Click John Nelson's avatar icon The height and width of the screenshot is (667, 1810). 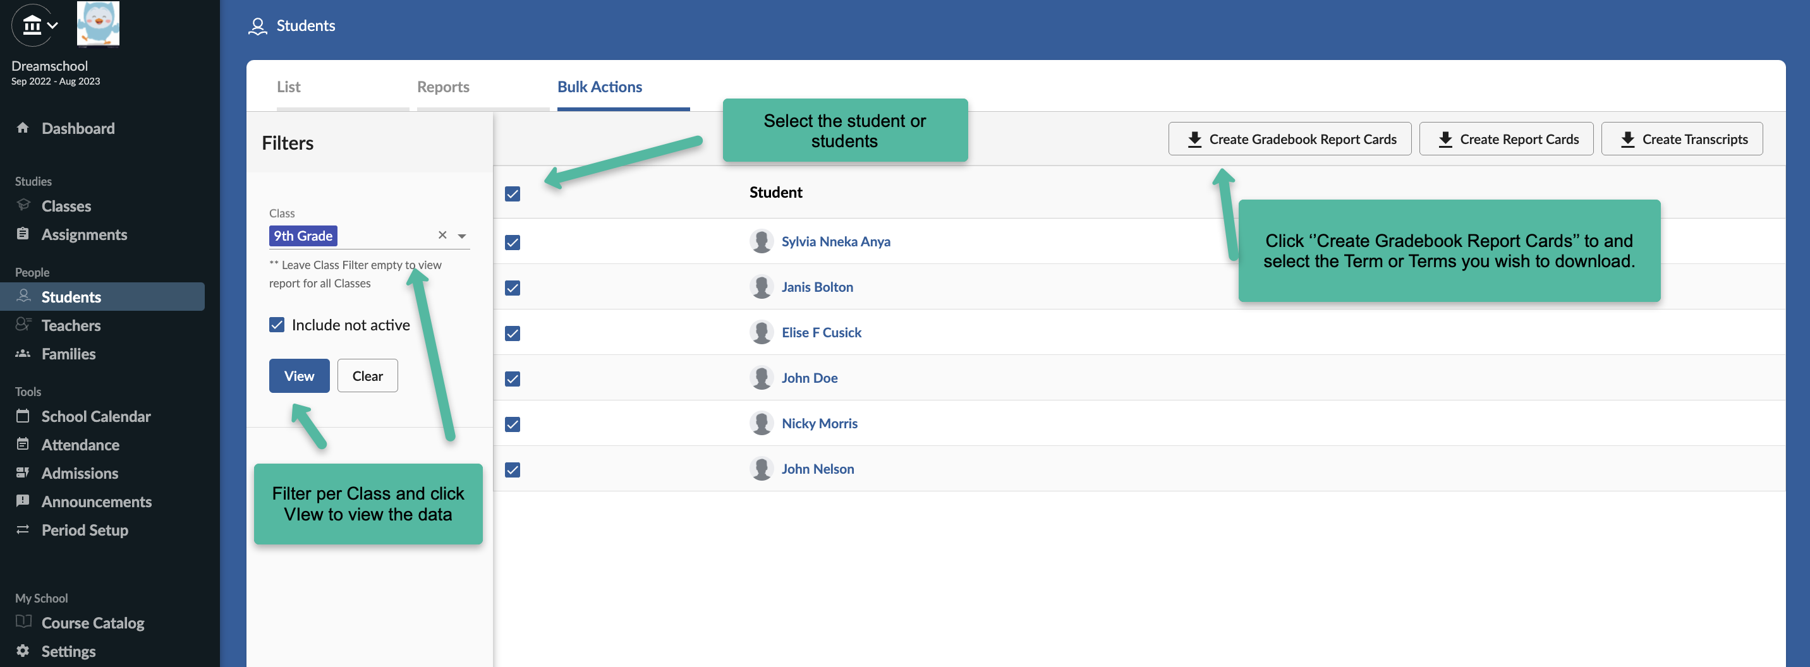(761, 468)
